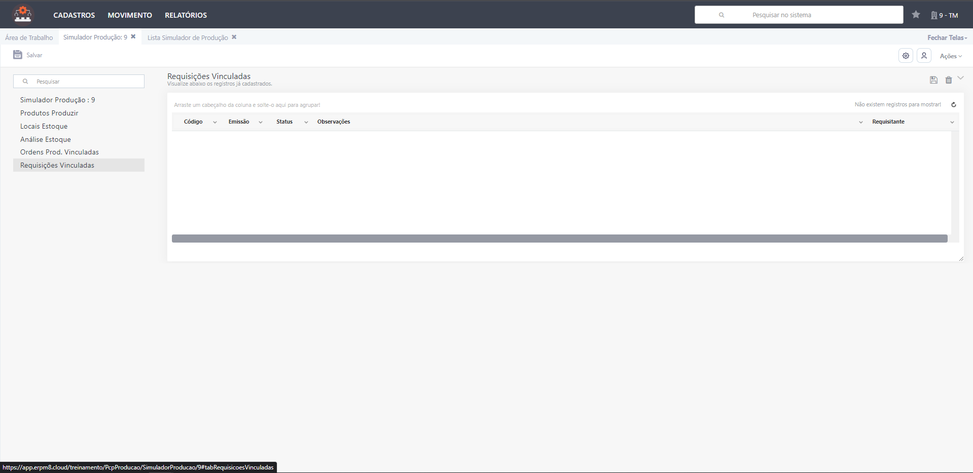Open the MOVIMENTO menu
This screenshot has width=973, height=473.
(130, 15)
